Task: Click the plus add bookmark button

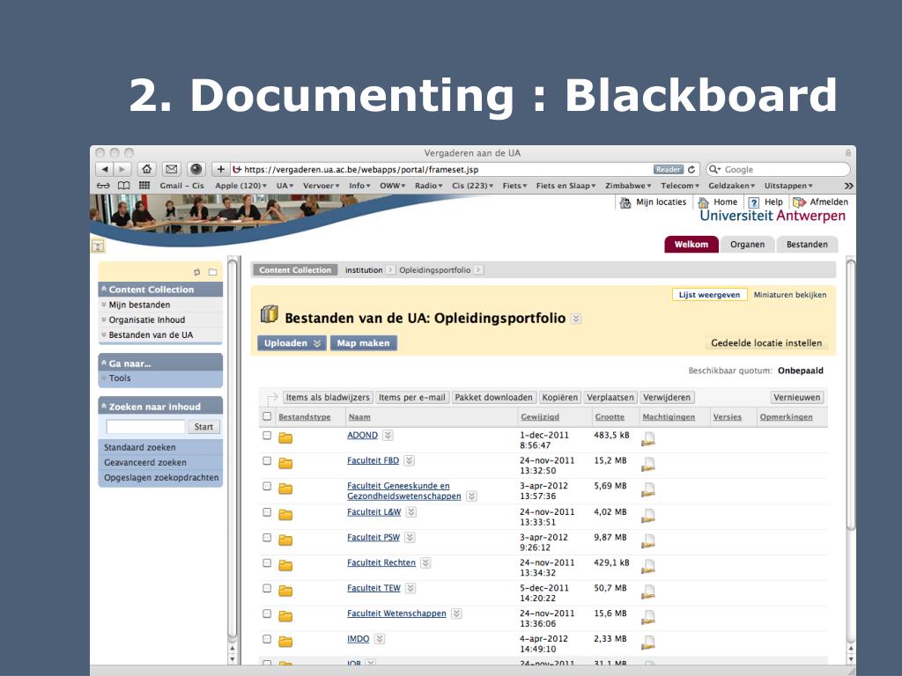Action: tap(220, 169)
